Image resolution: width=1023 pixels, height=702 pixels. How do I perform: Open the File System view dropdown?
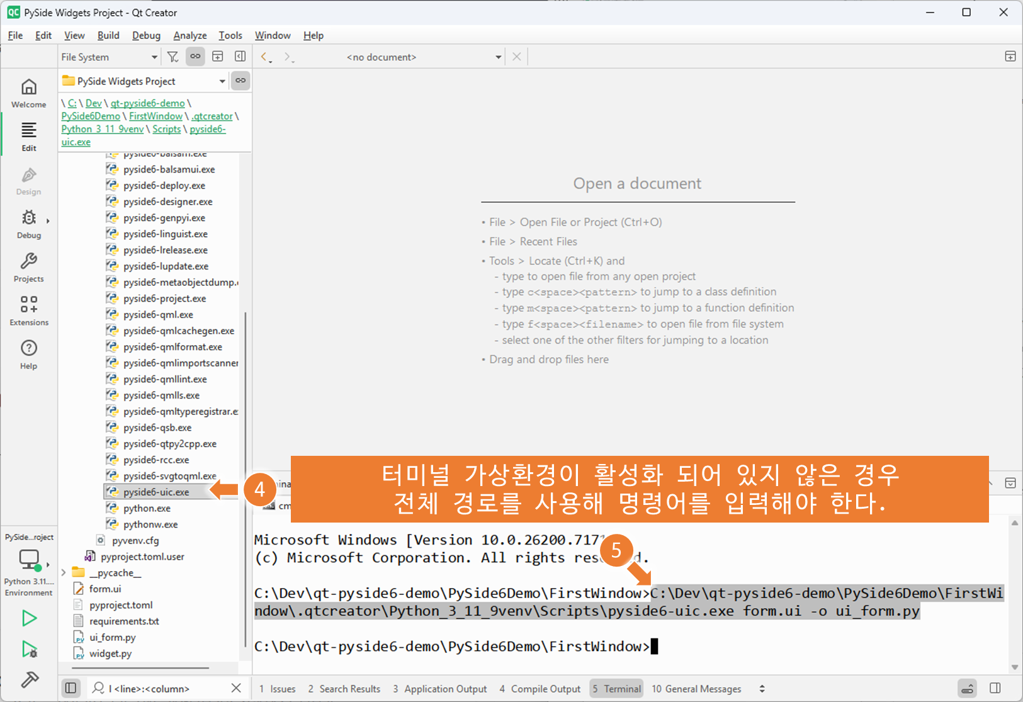point(109,57)
